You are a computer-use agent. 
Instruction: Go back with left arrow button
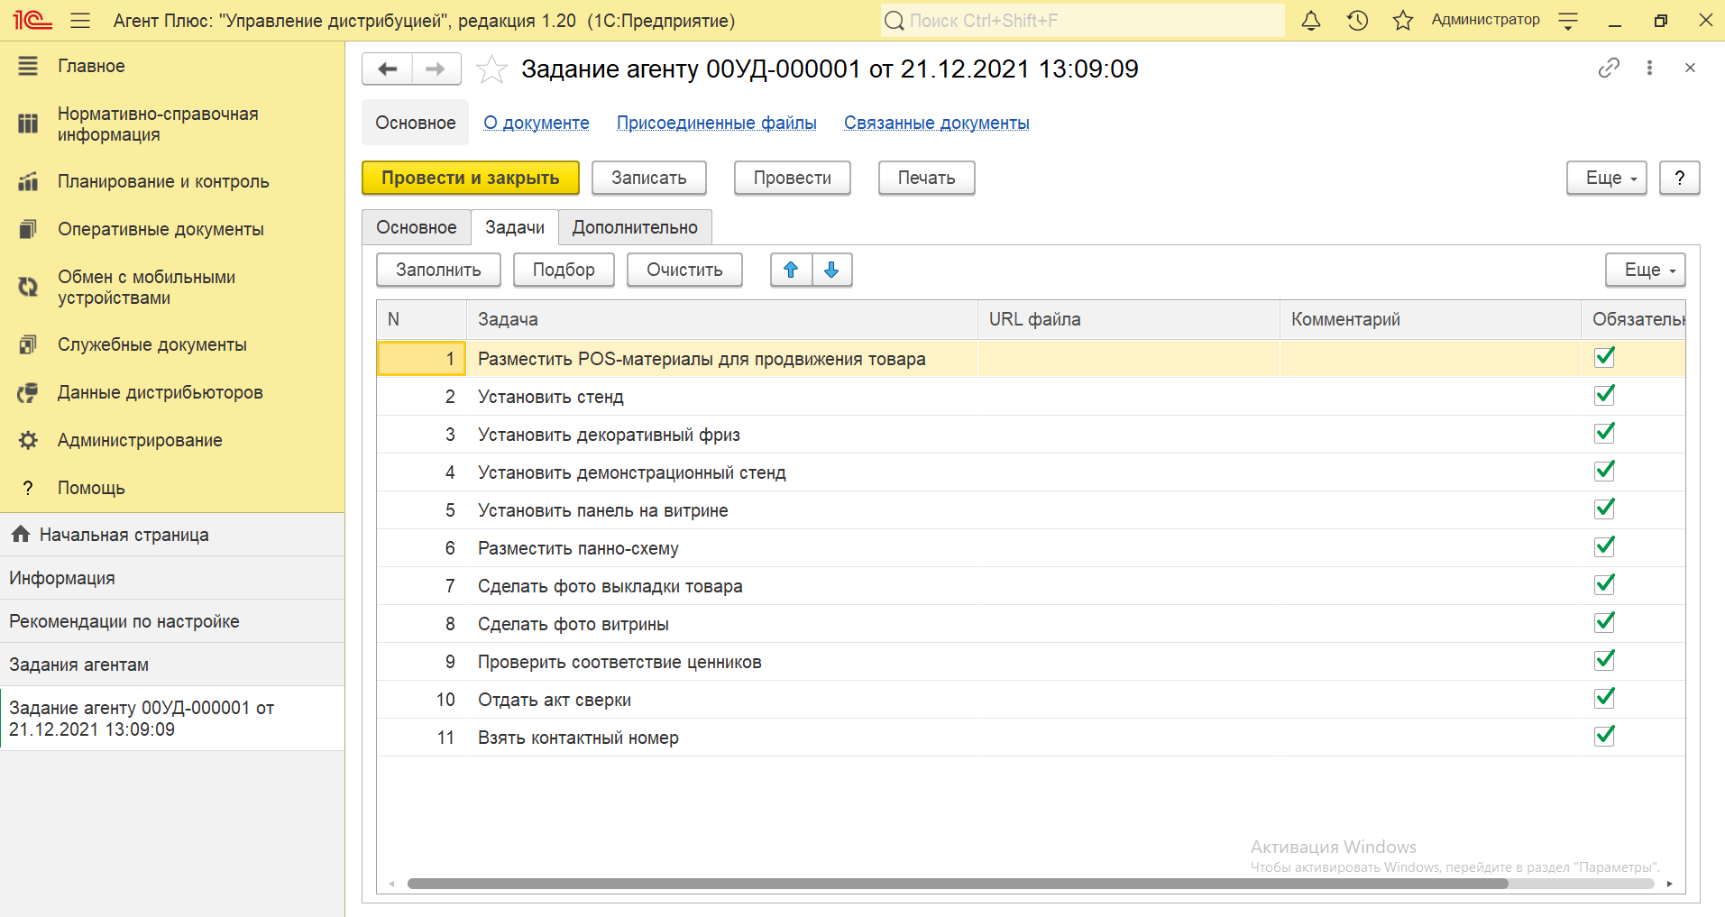click(x=388, y=69)
